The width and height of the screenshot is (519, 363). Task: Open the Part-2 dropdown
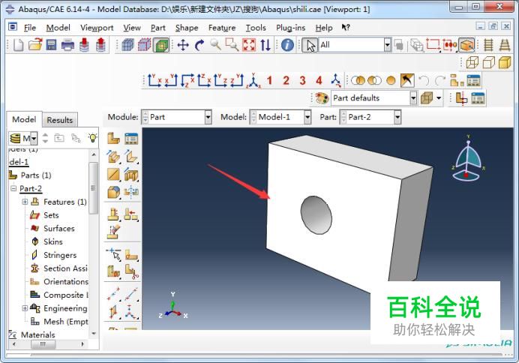(397, 117)
